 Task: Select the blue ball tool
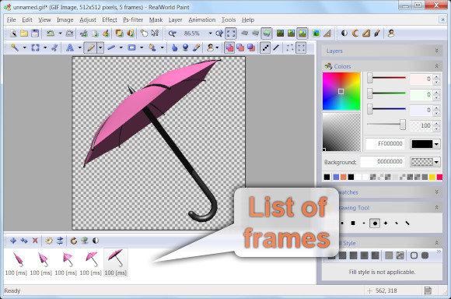coord(185,47)
